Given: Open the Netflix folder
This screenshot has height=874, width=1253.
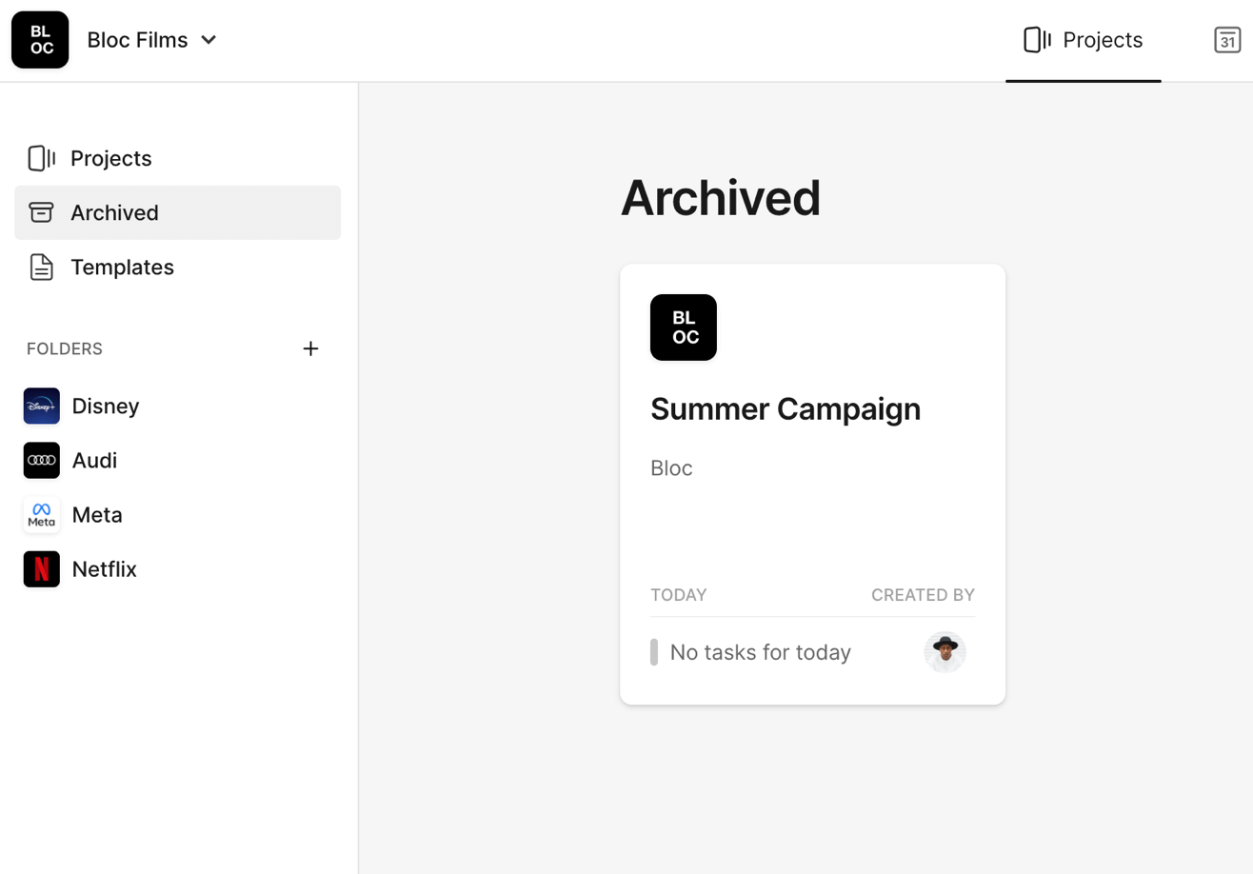Looking at the screenshot, I should [x=105, y=569].
